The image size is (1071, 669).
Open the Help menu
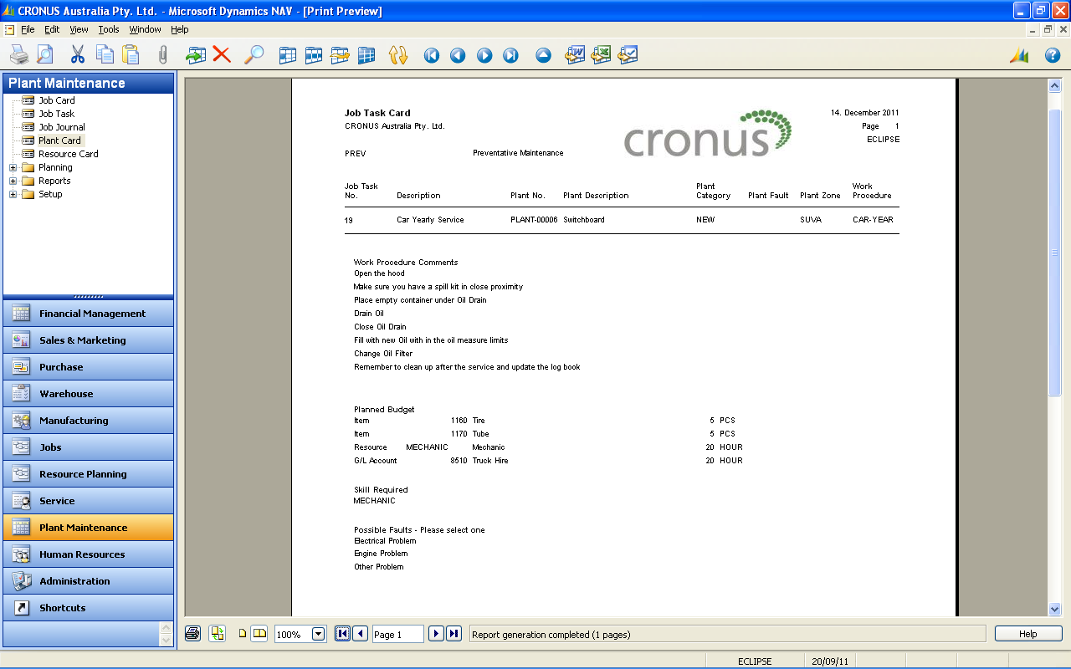[x=180, y=29]
